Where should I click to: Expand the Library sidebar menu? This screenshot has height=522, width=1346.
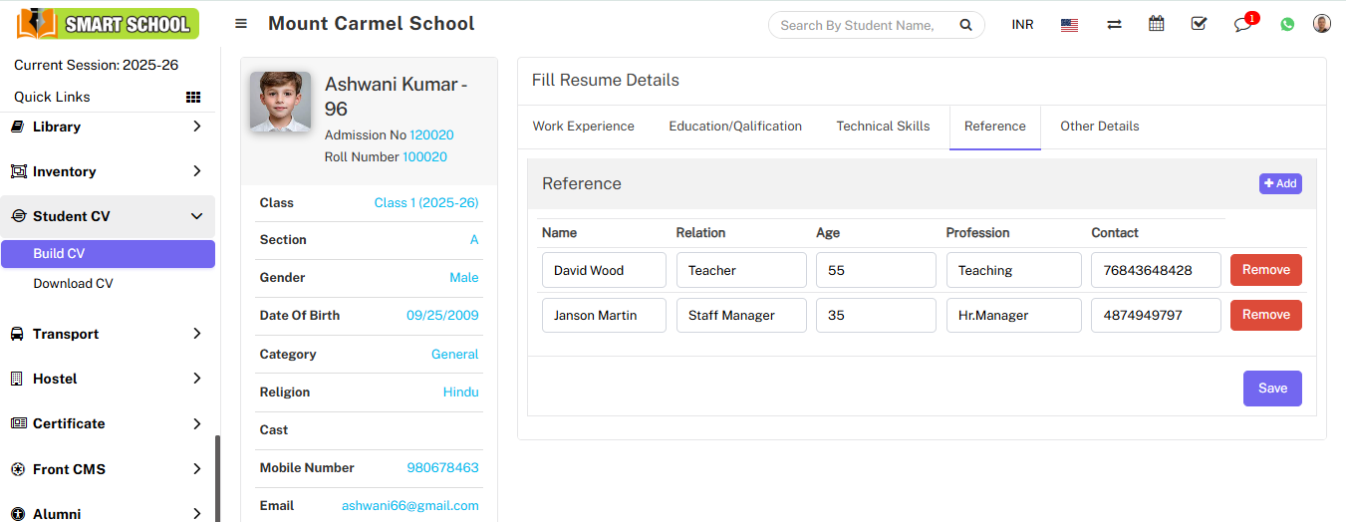tap(108, 127)
